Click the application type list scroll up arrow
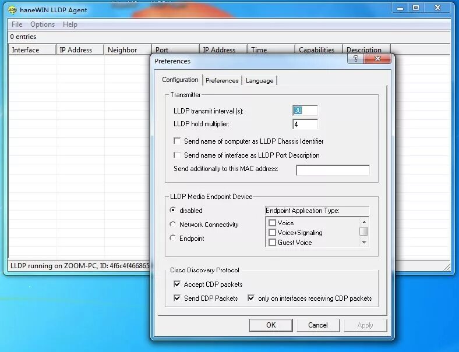Screen dimensions: 459x352 [364, 222]
